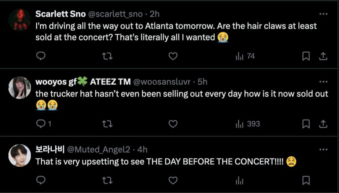View analytics showing 393 views
The height and width of the screenshot is (193, 339).
tap(248, 124)
